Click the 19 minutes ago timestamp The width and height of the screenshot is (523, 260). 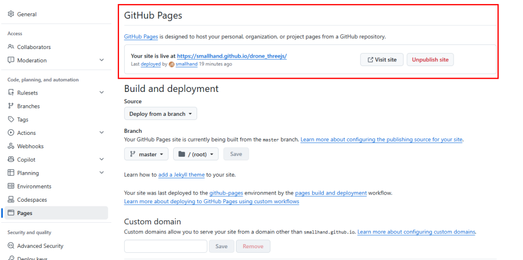point(216,64)
